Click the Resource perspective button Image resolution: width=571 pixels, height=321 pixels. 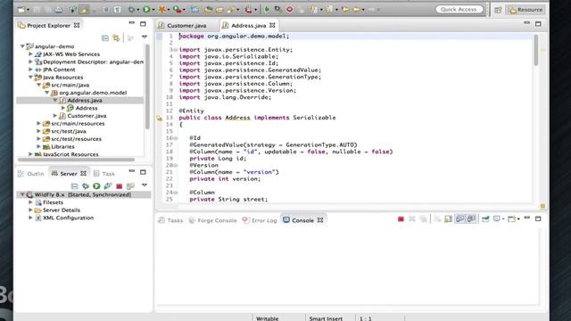pyautogui.click(x=525, y=10)
